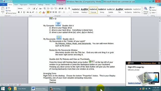Open the View tab
Screen dimensions: 161x91
coord(53,5)
